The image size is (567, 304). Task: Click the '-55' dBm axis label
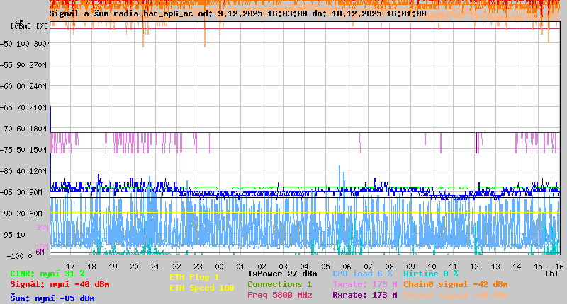(6, 65)
